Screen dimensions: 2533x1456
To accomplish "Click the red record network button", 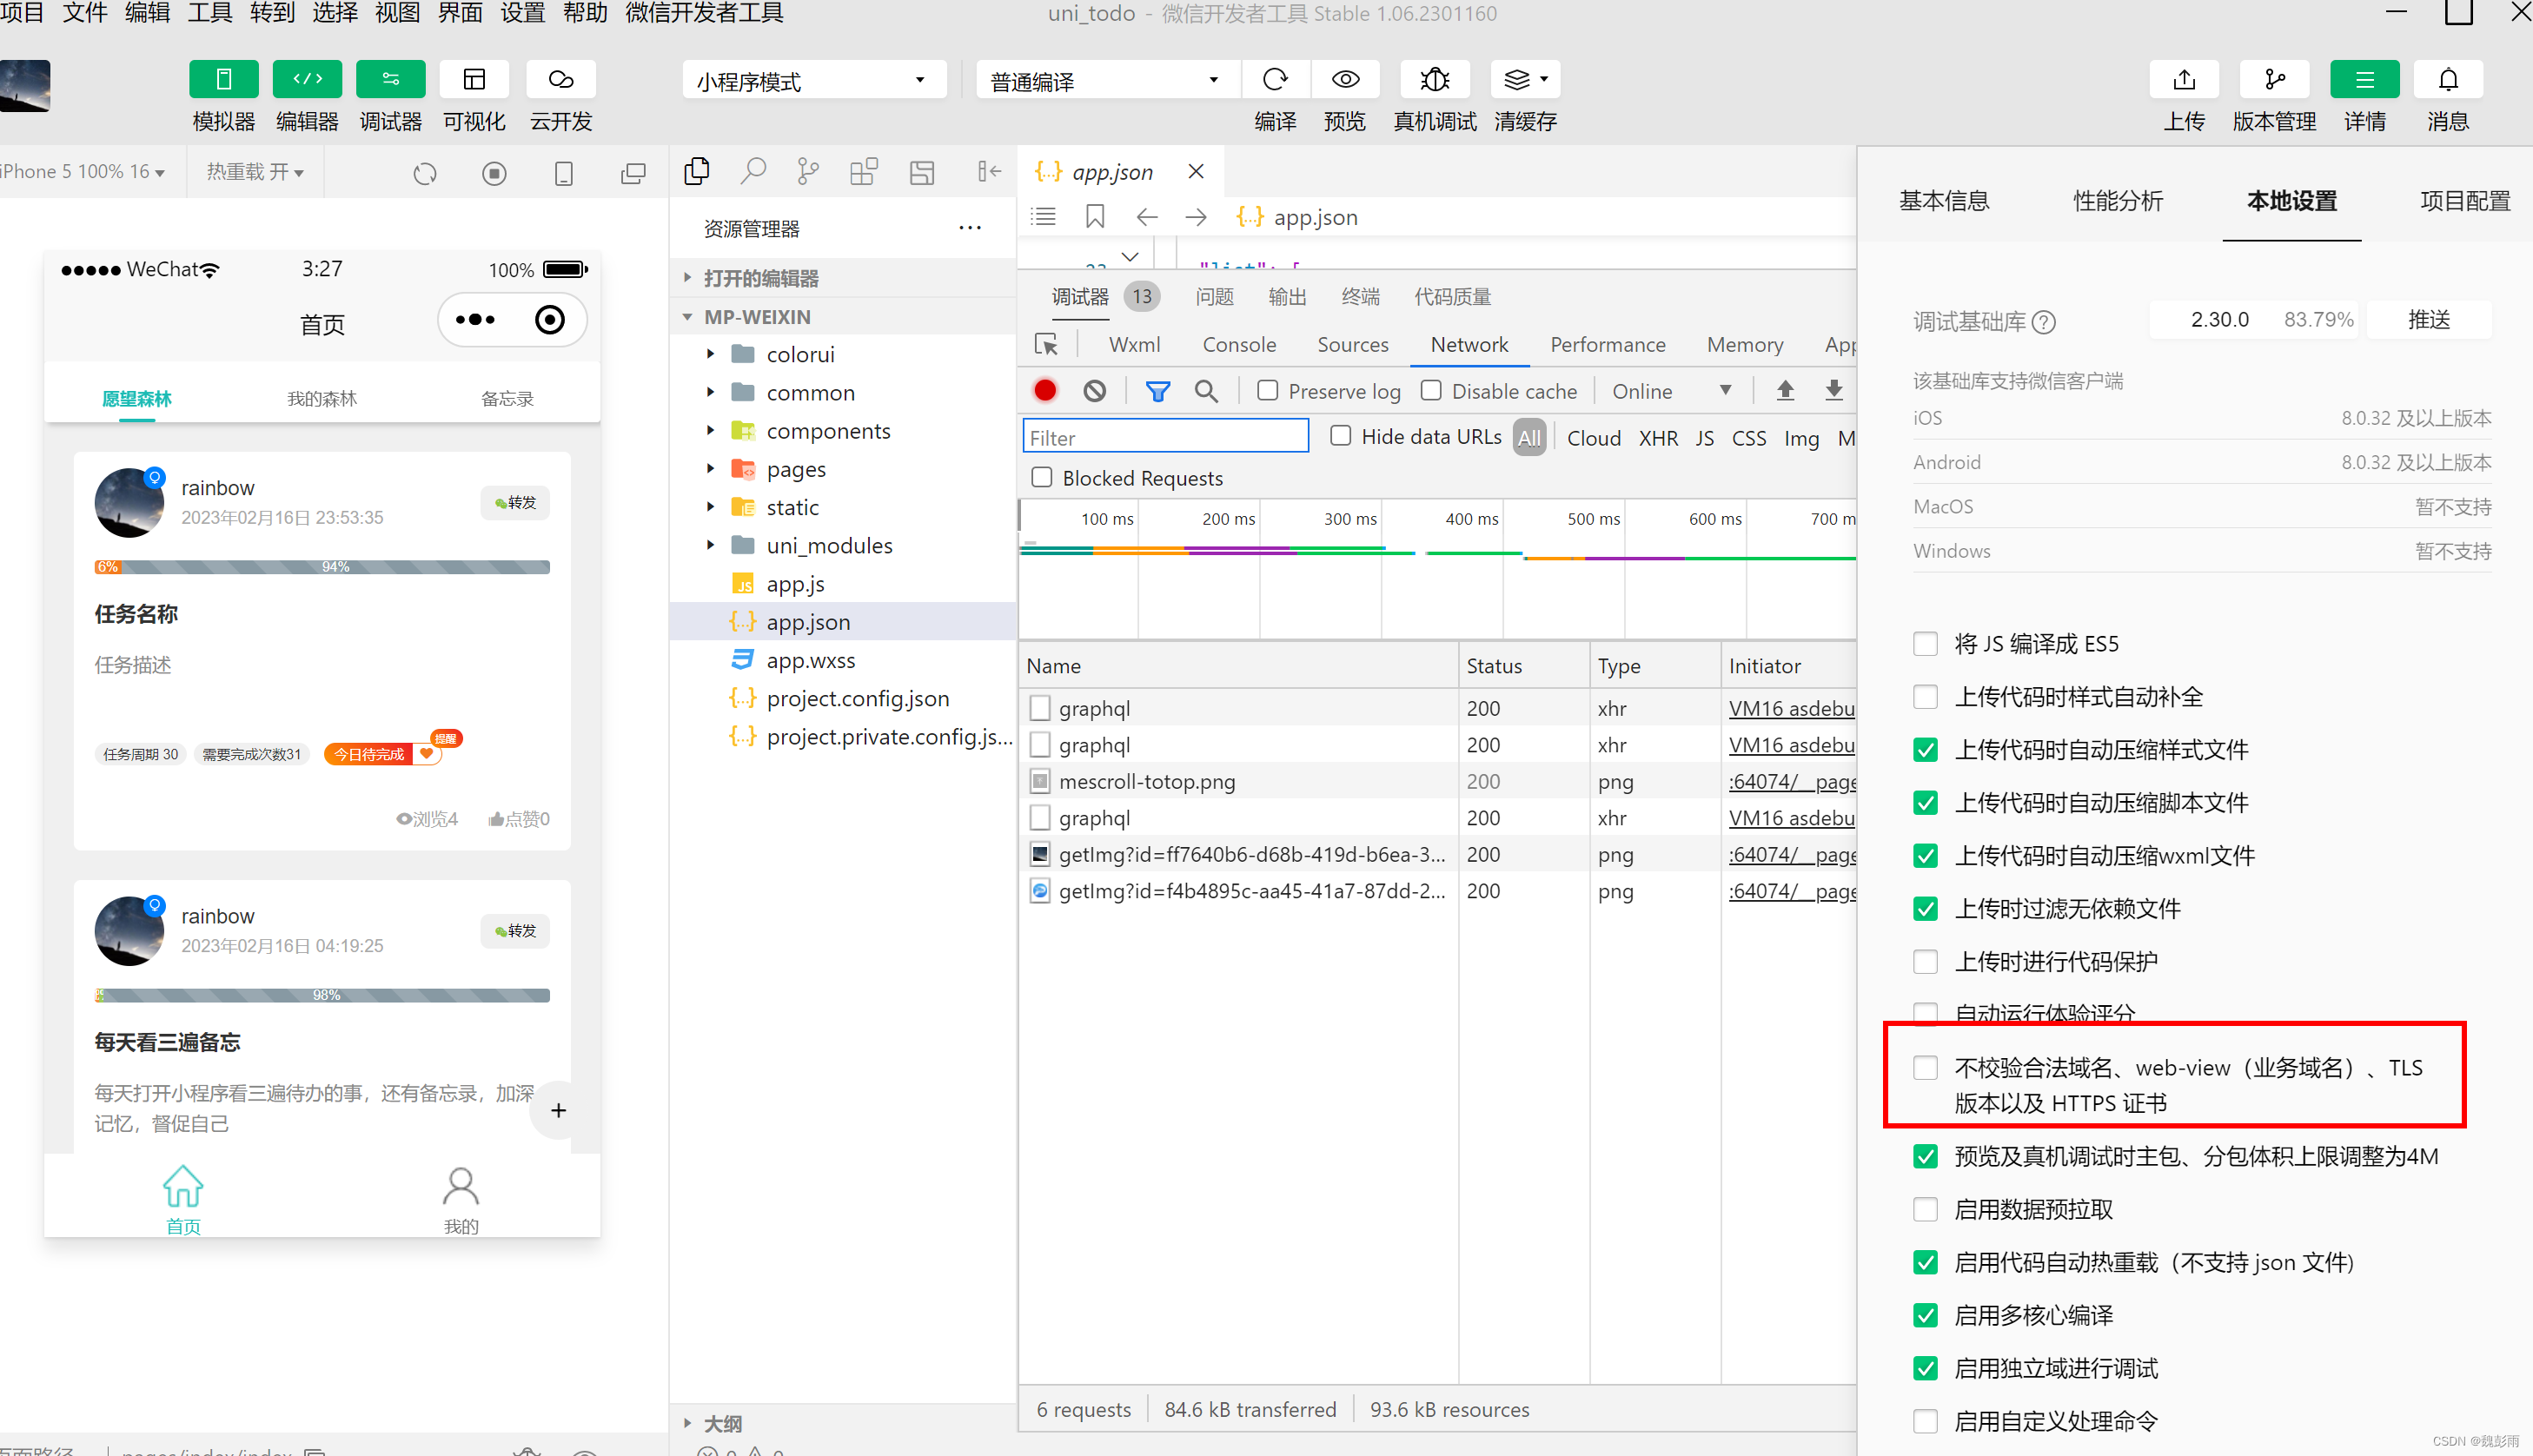I will (x=1045, y=391).
